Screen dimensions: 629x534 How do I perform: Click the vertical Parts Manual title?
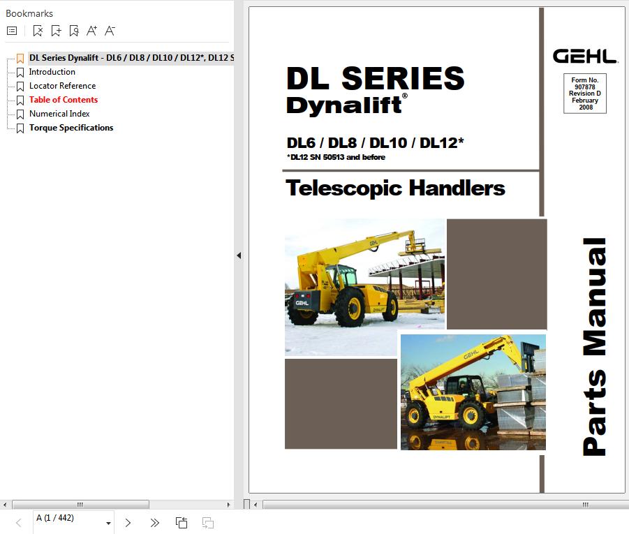click(x=595, y=347)
